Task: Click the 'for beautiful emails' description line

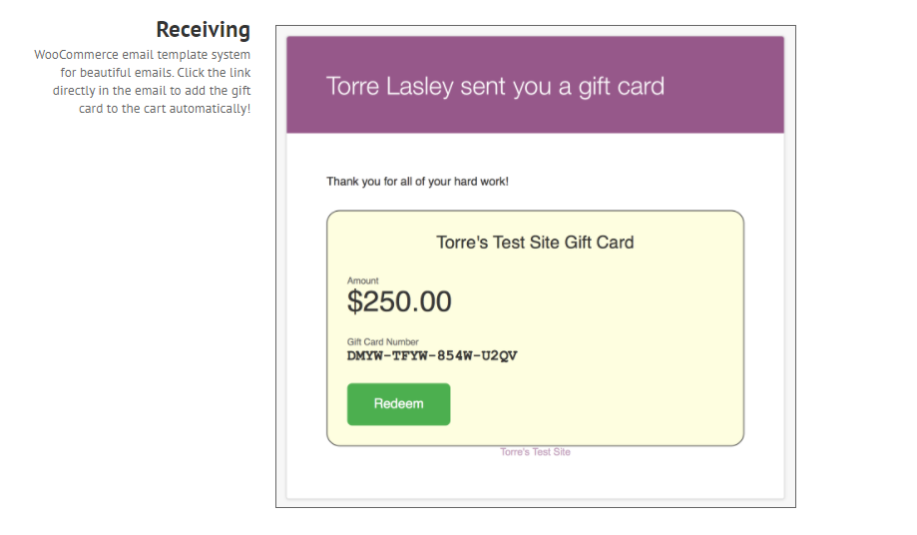Action: 156,73
